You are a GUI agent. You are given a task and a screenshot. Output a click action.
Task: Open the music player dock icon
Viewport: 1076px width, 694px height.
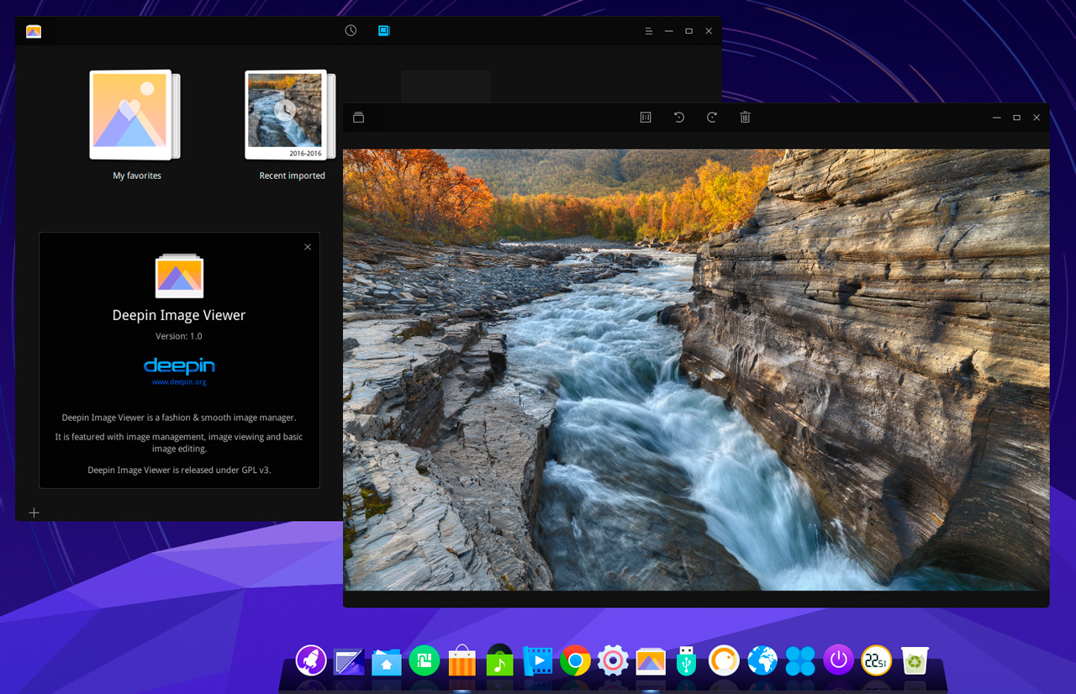click(x=500, y=661)
